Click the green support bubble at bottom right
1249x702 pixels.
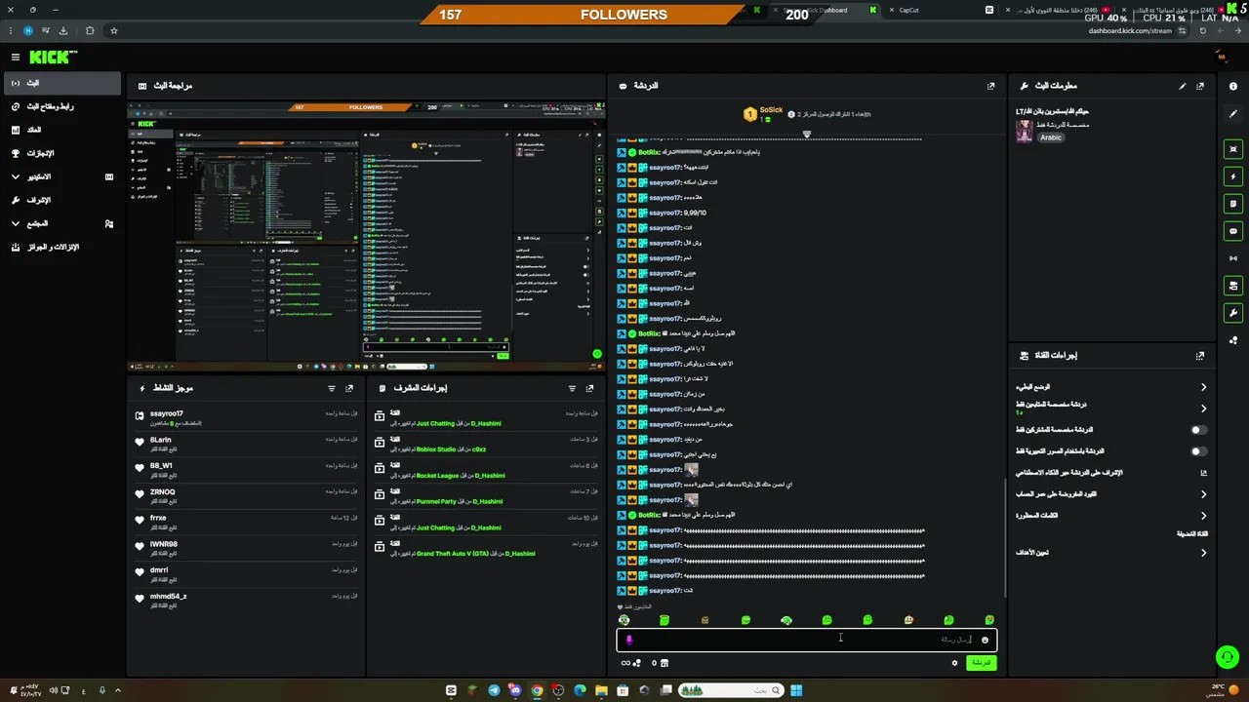pyautogui.click(x=1228, y=657)
